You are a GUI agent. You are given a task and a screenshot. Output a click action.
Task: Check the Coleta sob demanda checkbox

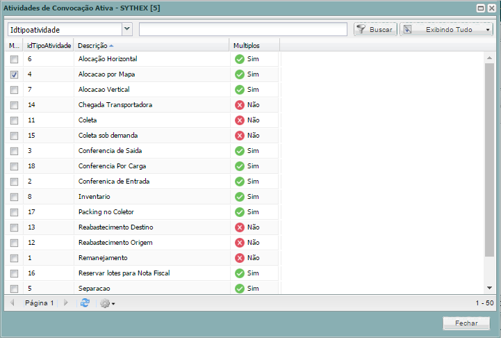[x=14, y=136]
